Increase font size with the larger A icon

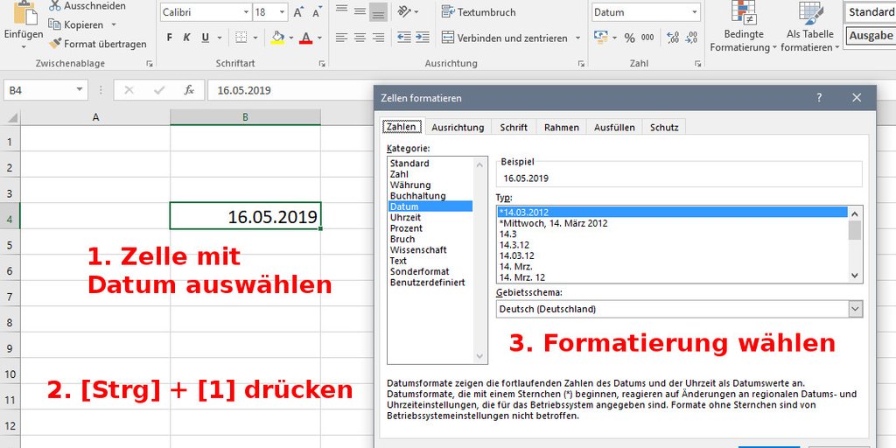(x=298, y=12)
